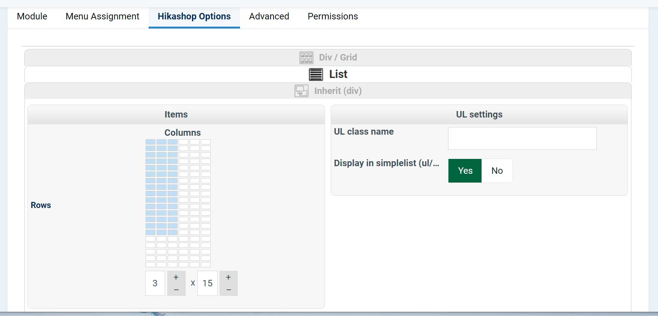Select the Hikashop Options tab
The height and width of the screenshot is (316, 658).
[x=194, y=16]
